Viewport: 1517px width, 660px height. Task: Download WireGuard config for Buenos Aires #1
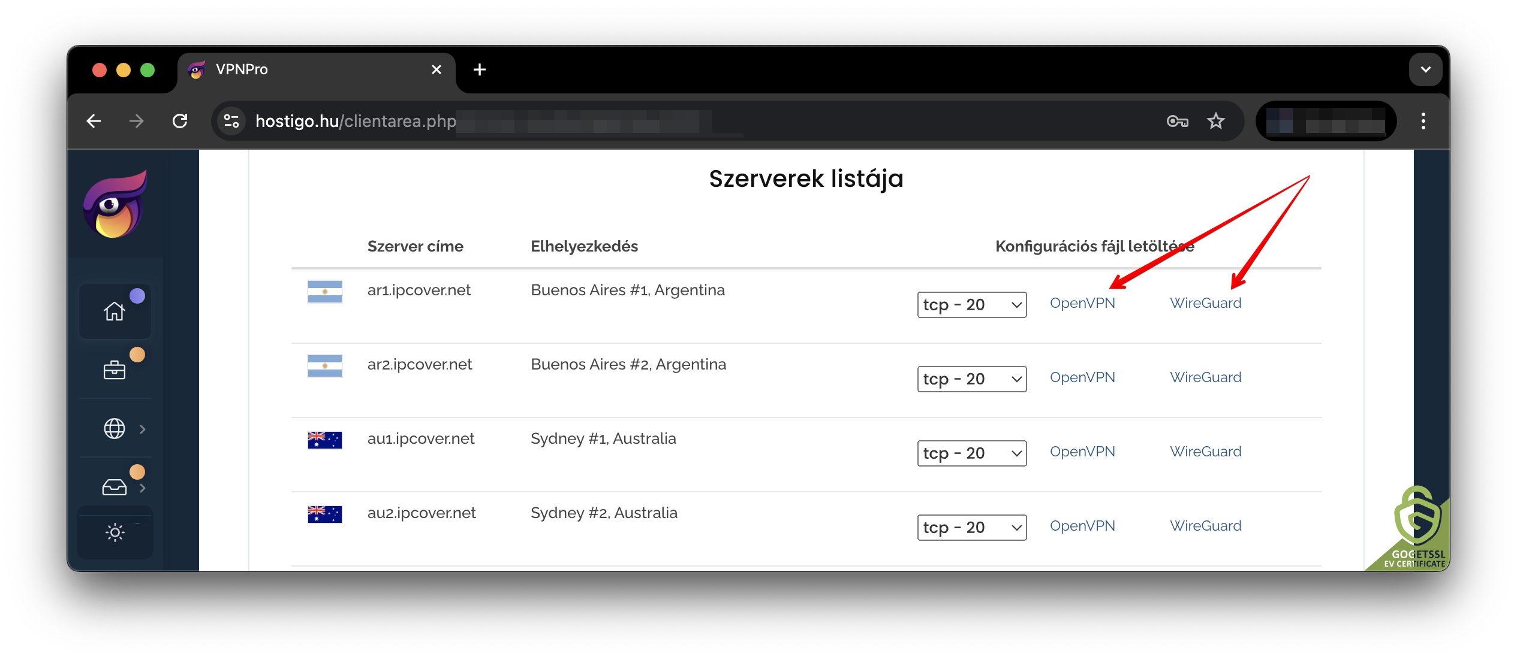tap(1206, 303)
